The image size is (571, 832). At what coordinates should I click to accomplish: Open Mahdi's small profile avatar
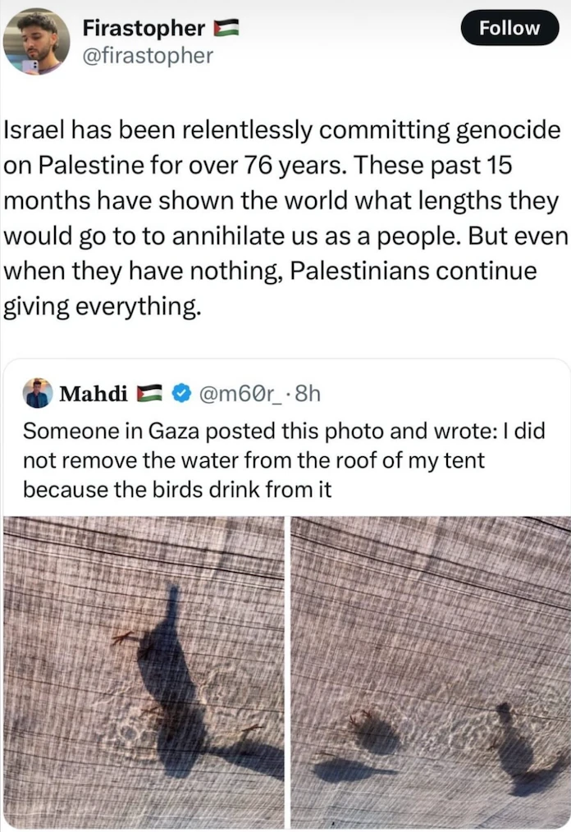[x=37, y=393]
